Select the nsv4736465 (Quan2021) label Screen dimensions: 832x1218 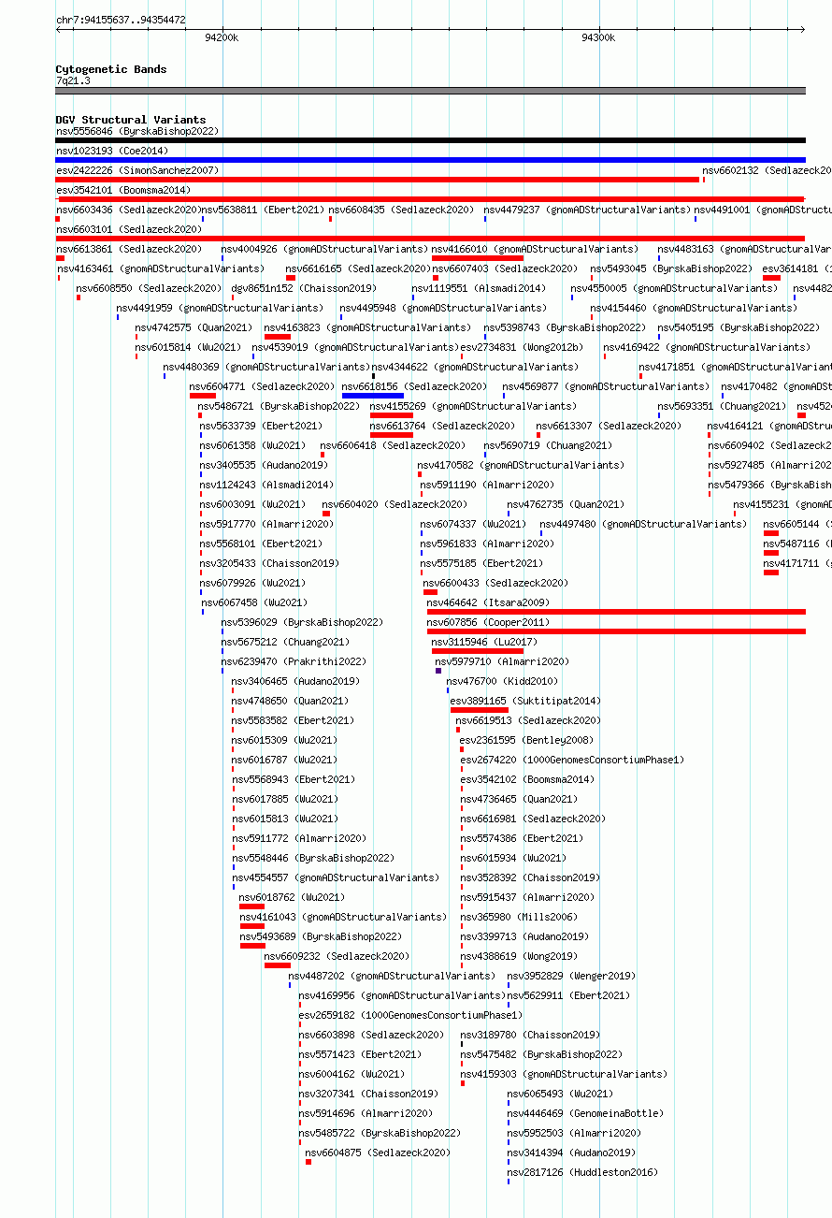519,799
